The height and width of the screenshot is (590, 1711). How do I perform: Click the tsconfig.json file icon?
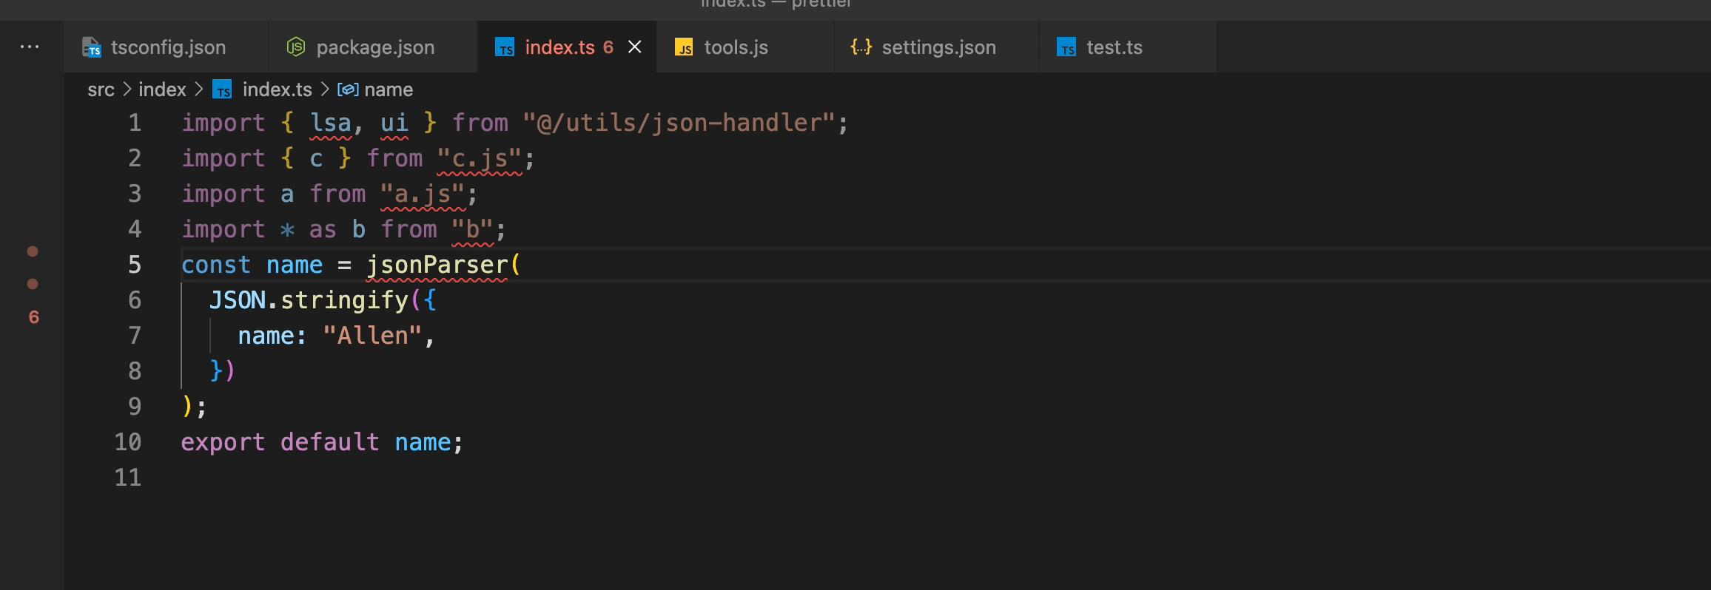91,47
